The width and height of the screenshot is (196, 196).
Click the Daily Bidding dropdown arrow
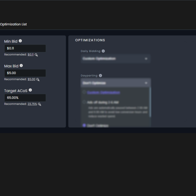click(x=146, y=59)
